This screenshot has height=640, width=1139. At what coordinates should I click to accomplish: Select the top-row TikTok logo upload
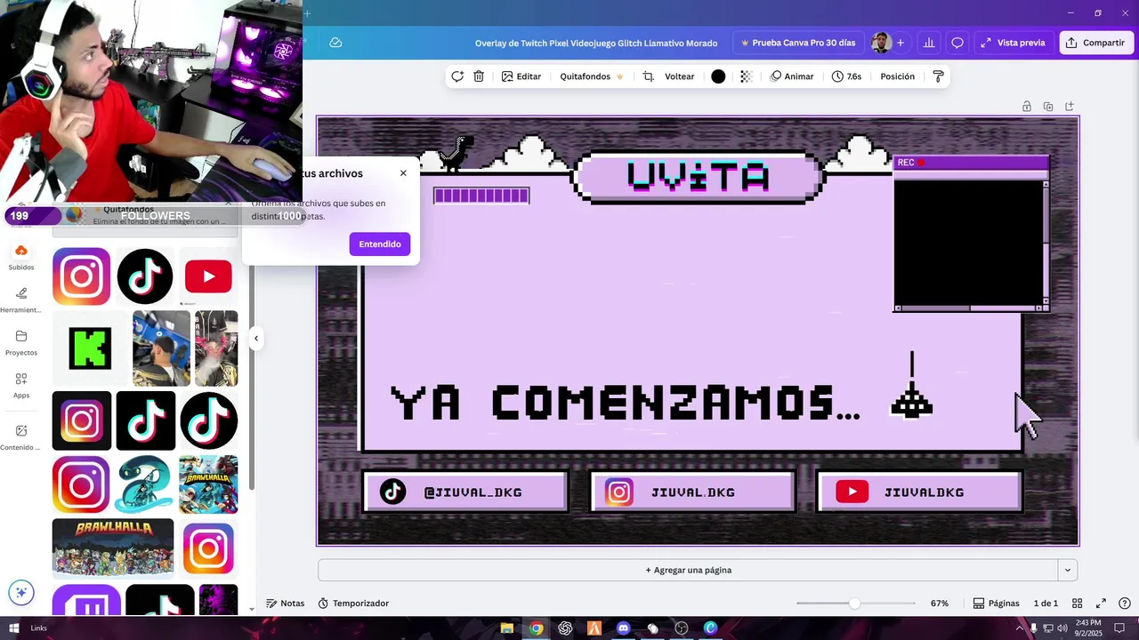[145, 276]
